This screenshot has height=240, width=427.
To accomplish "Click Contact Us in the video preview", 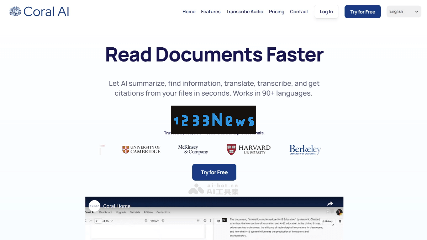I will pyautogui.click(x=163, y=212).
